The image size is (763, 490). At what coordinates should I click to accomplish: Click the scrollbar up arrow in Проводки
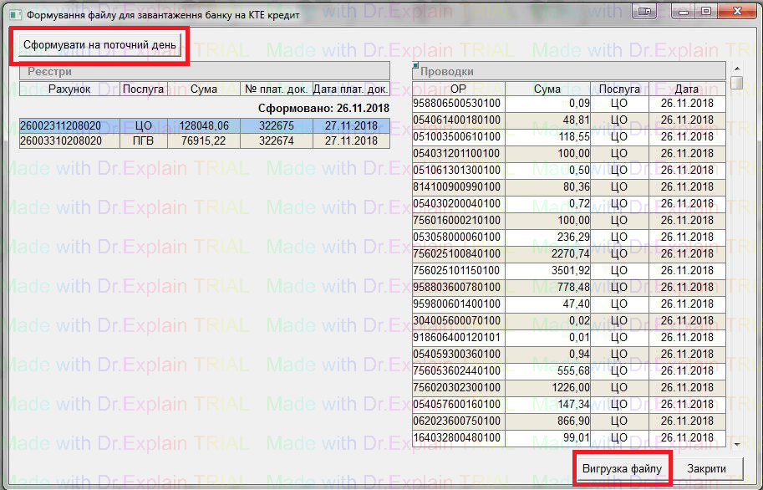pos(736,69)
